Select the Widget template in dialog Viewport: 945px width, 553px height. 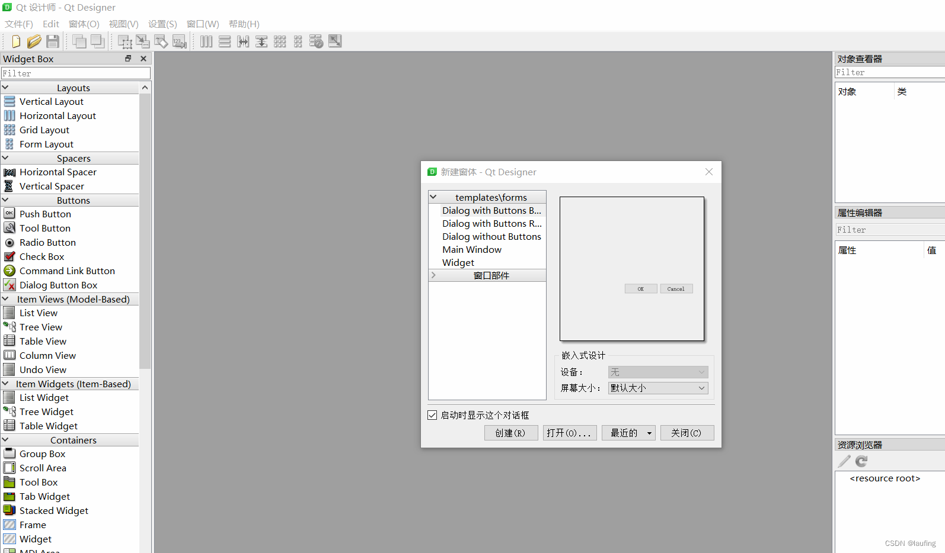[x=458, y=263]
